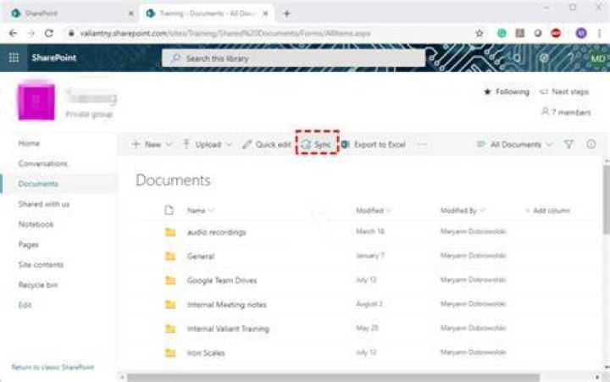Open the details pane info icon
610x382 pixels.
point(591,144)
